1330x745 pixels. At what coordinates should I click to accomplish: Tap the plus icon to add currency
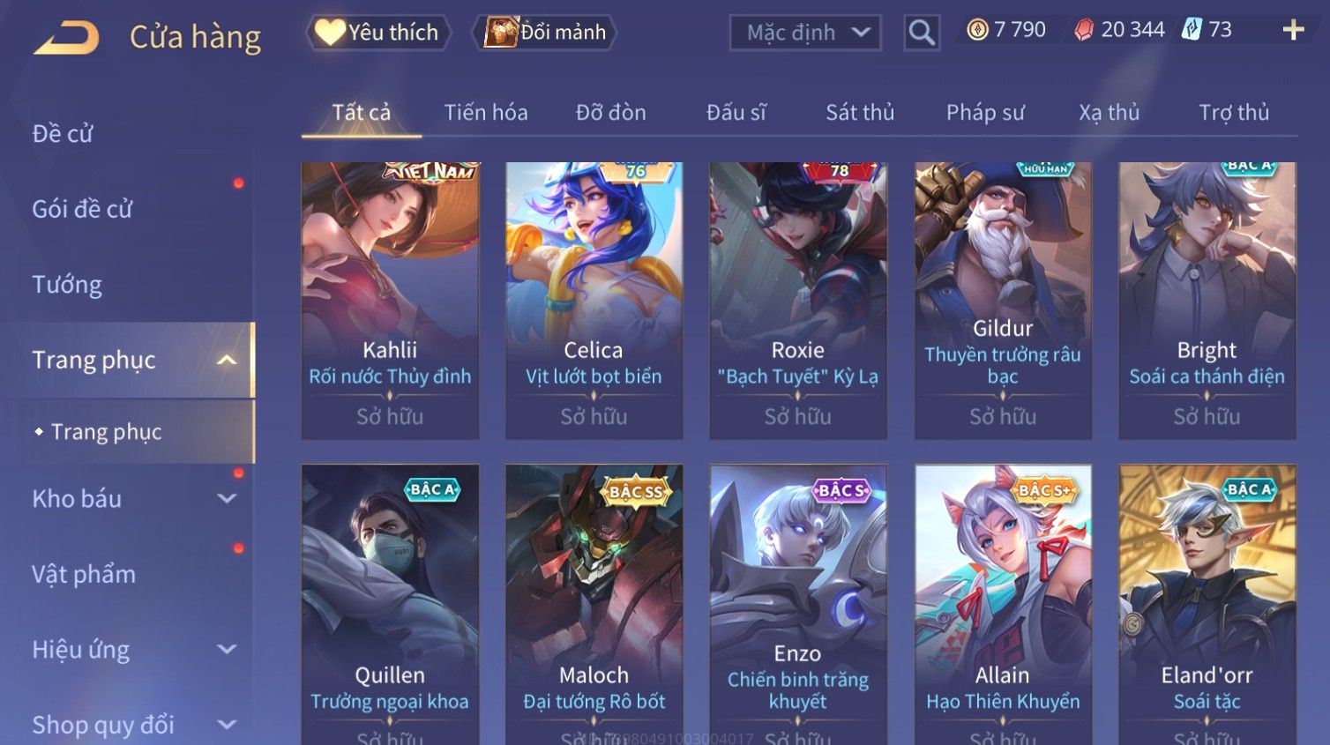[x=1293, y=31]
